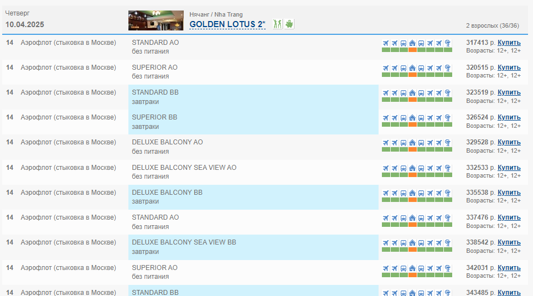
Task: Click the medical insurance icon in the 329528 row
Action: tap(448, 143)
